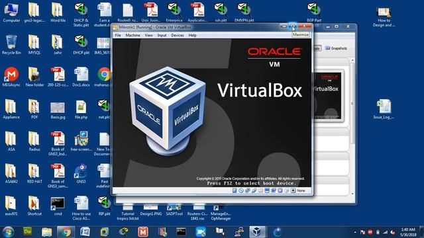Viewport: 424px width, 238px height.
Task: Open the Machine menu
Action: (x=132, y=35)
